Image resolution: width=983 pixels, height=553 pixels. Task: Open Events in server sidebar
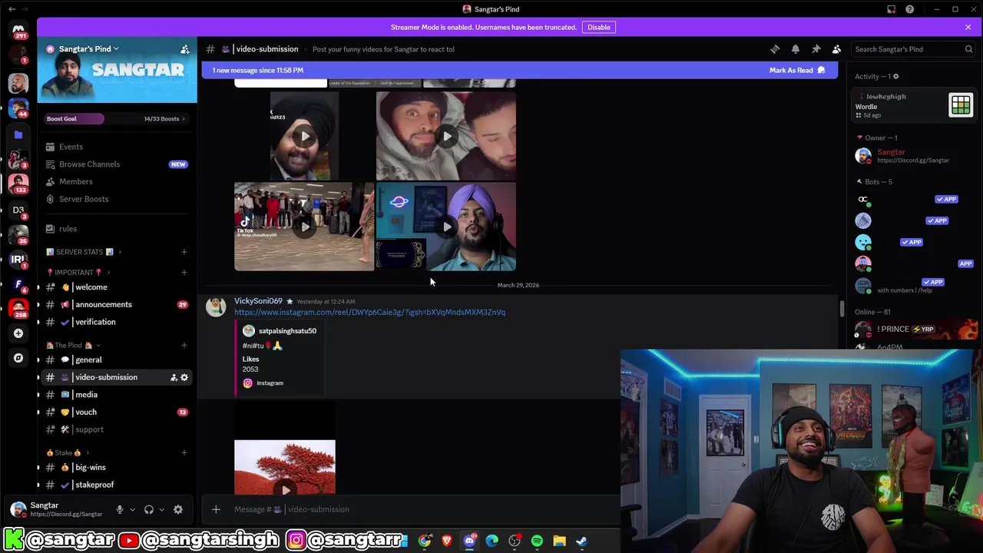pos(117,147)
